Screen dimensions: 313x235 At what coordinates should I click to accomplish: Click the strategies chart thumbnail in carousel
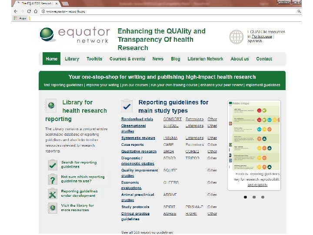(254, 136)
